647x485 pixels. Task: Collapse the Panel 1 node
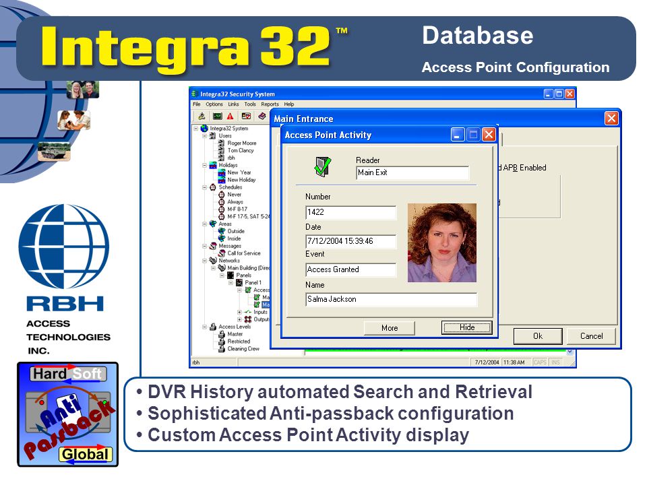point(230,282)
